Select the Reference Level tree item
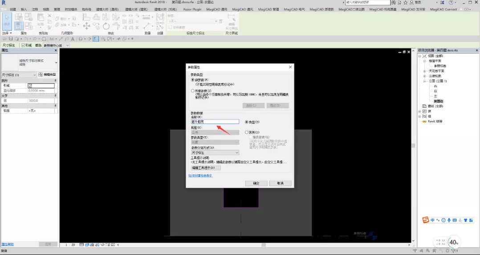Screen dimensions: 480x255 coord(440,66)
